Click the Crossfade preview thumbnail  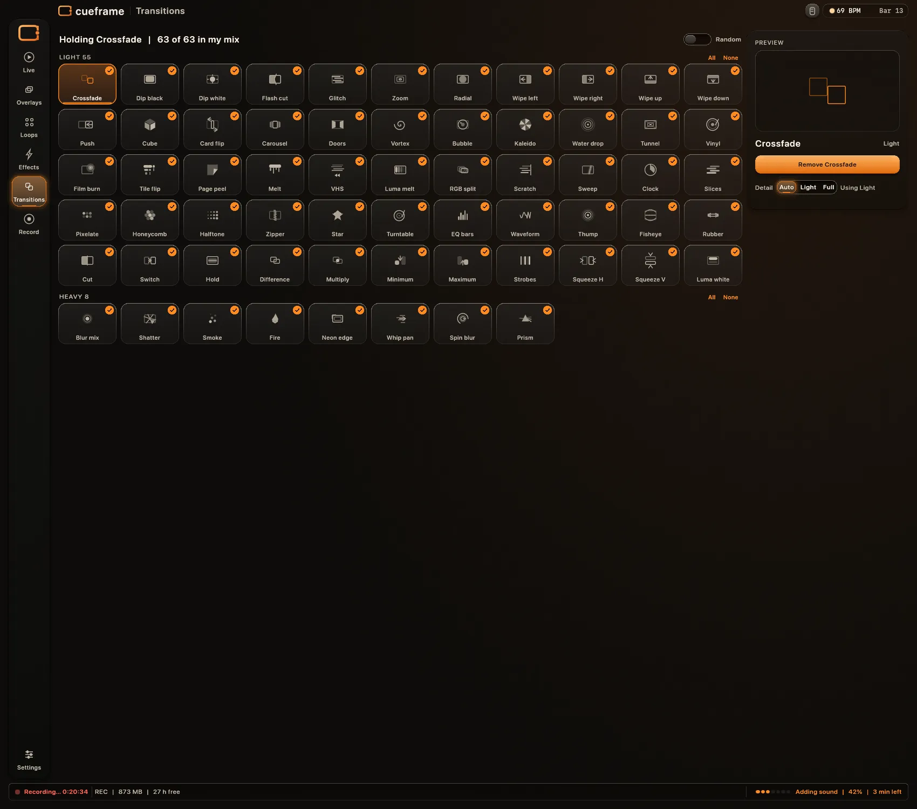[x=827, y=91]
